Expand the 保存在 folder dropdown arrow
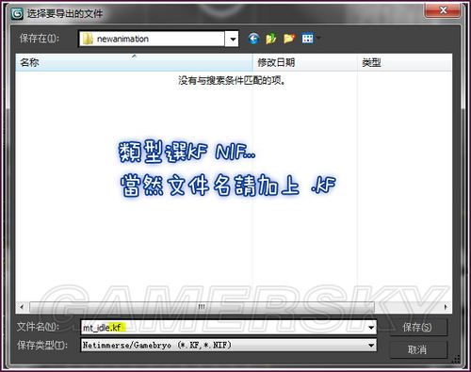 point(233,39)
